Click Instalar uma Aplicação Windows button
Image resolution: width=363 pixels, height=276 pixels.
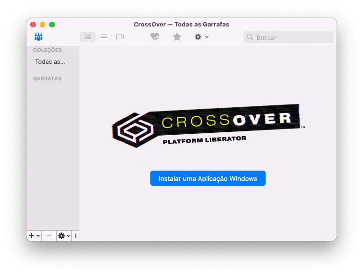208,178
